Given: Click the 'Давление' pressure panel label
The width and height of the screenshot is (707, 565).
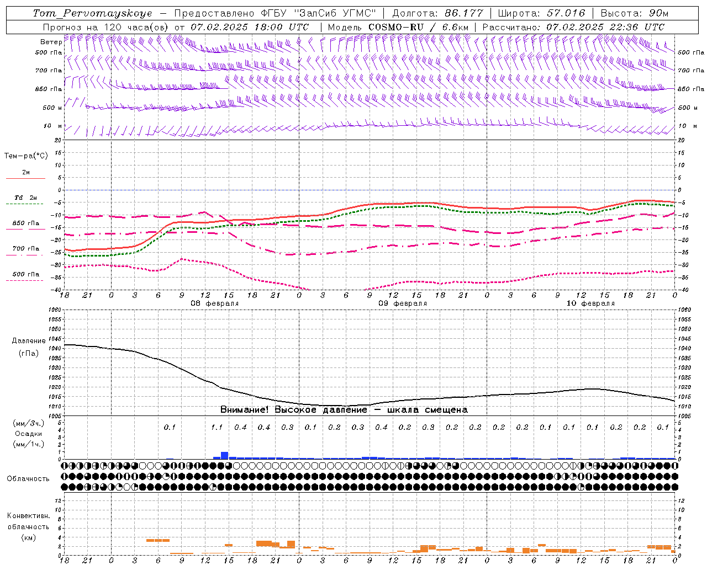Looking at the screenshot, I should point(29,341).
